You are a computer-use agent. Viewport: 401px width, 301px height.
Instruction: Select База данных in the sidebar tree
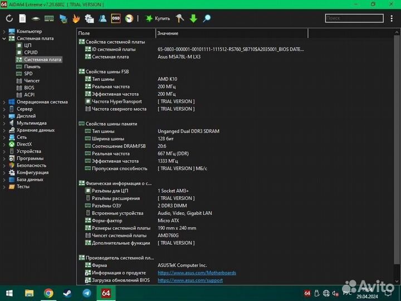tap(30, 179)
